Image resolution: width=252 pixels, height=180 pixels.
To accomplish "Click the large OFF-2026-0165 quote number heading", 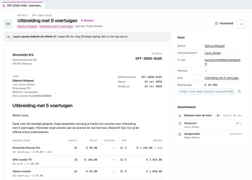I will click(149, 59).
